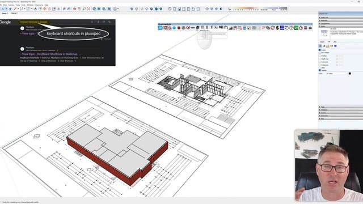Expand the Shadows tray panel
The height and width of the screenshot is (204, 363).
(x=340, y=110)
